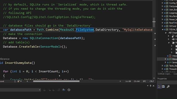The image size is (177, 99).
Task: Click the SPC indentation indicator
Action: click(144, 81)
